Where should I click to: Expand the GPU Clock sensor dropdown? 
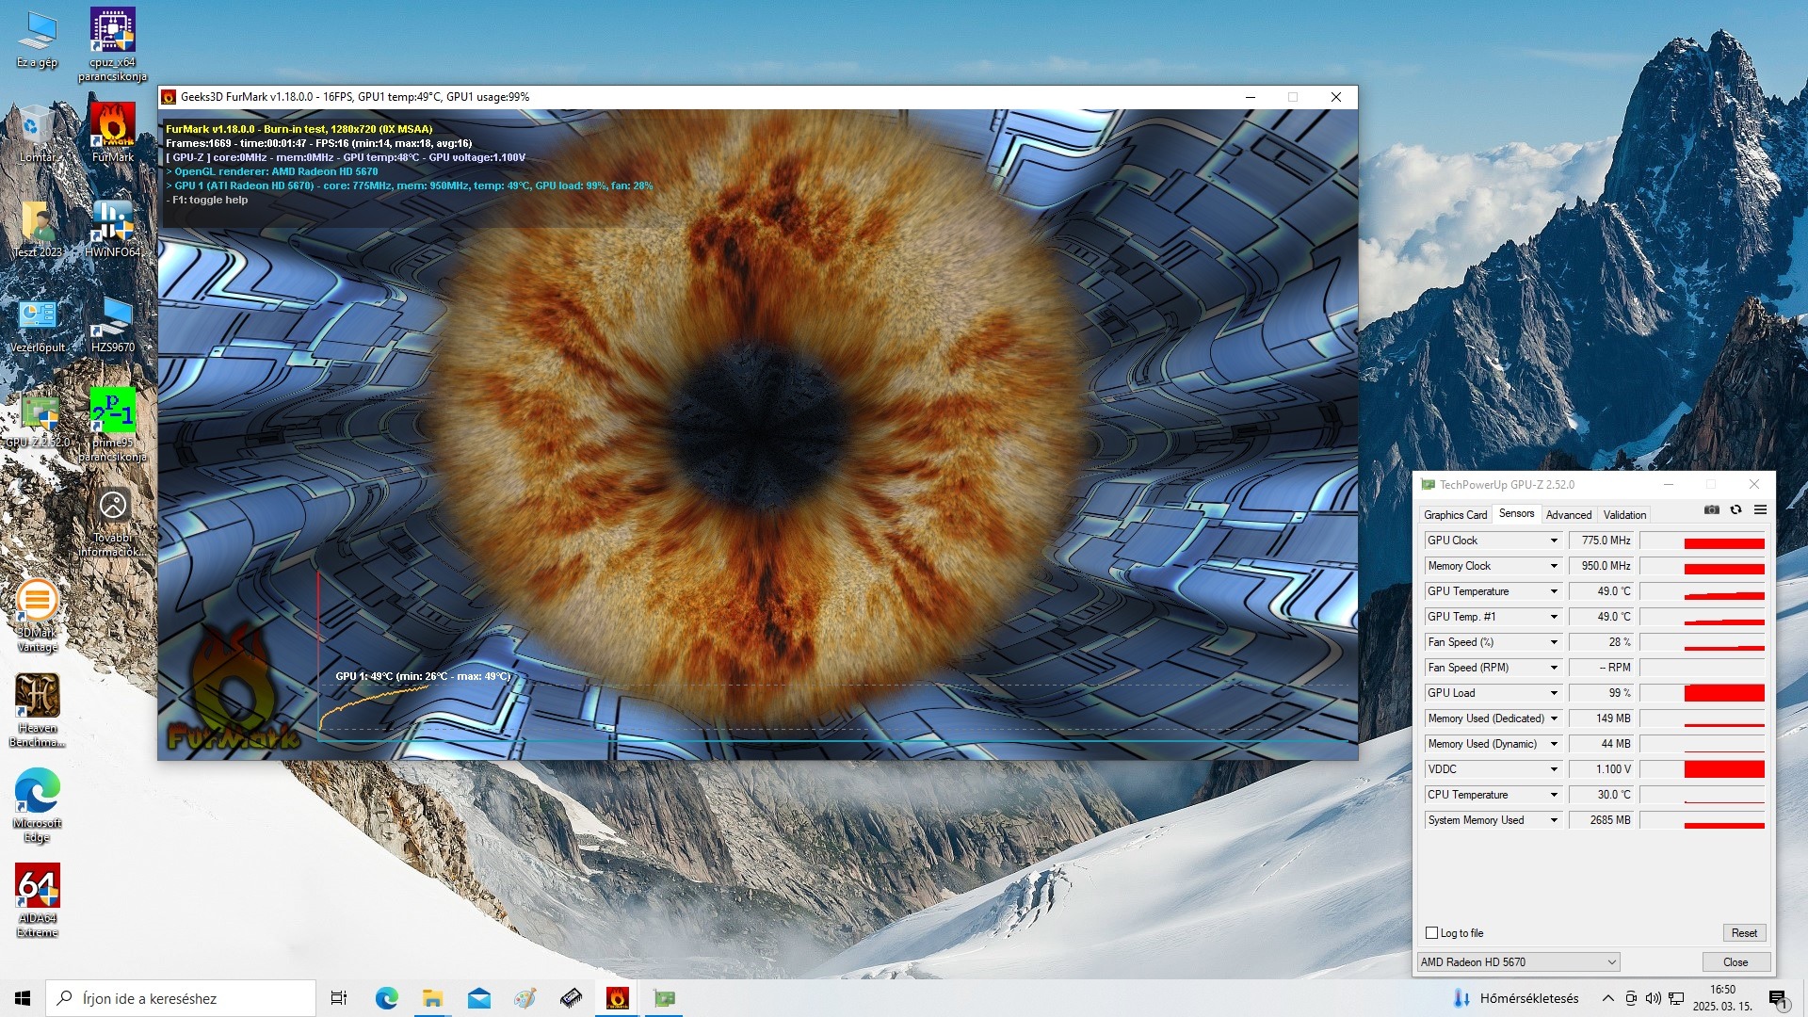[1554, 541]
